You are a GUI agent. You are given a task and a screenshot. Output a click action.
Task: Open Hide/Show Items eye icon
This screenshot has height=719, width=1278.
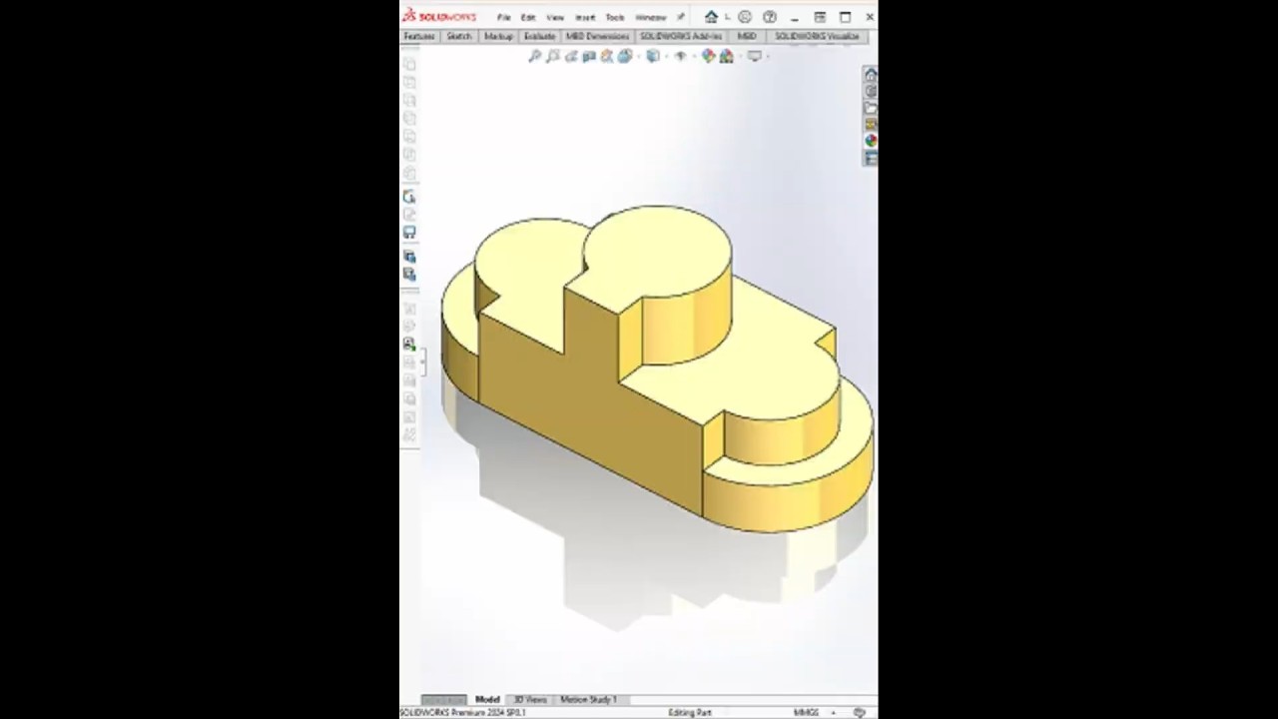(681, 56)
